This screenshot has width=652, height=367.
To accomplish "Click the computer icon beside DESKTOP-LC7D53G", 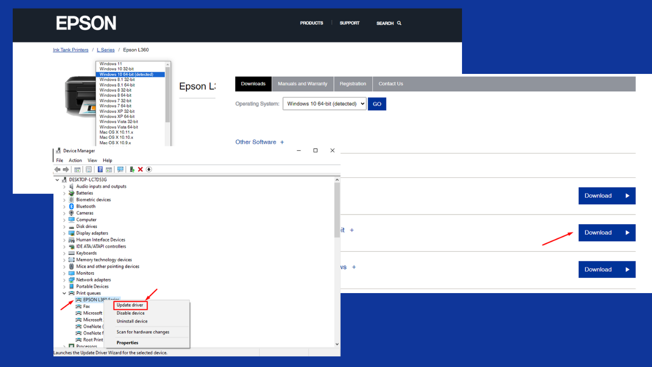I will click(x=65, y=180).
